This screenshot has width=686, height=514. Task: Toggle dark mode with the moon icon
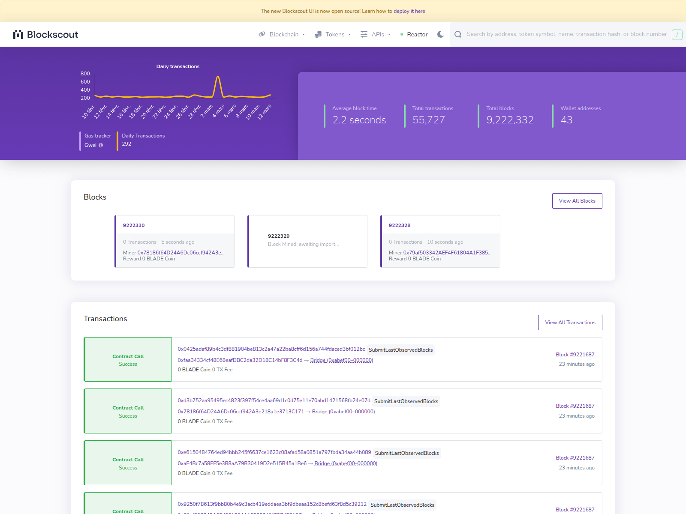pyautogui.click(x=440, y=34)
